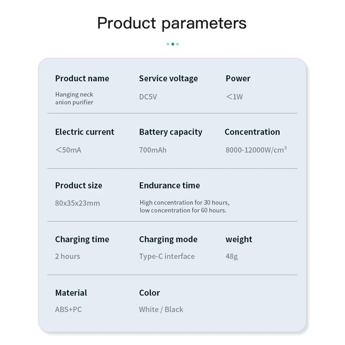
Task: Click the ABS+PC material value
Action: pos(69,309)
